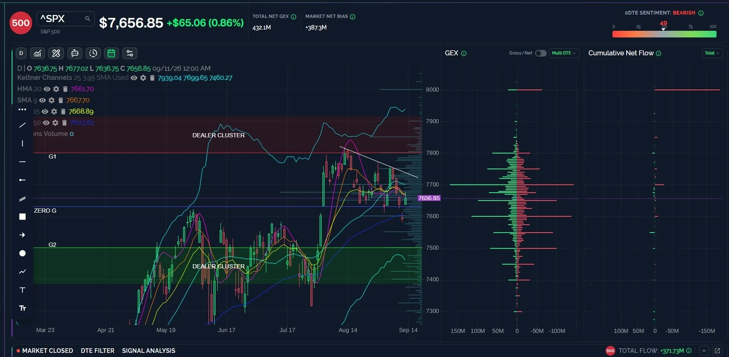This screenshot has height=357, width=729.
Task: Show info for Total Flow
Action: (689, 351)
